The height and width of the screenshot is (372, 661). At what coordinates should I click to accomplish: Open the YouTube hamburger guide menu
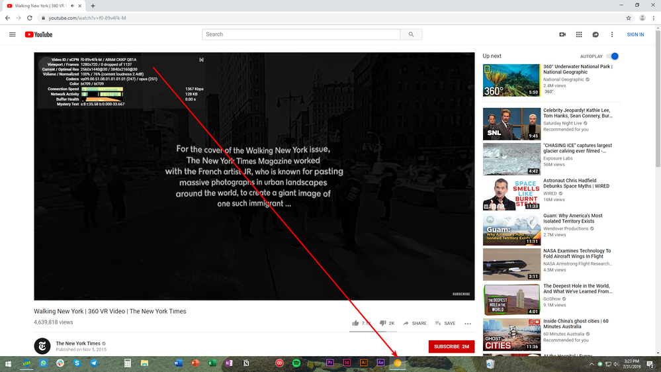[x=12, y=34]
